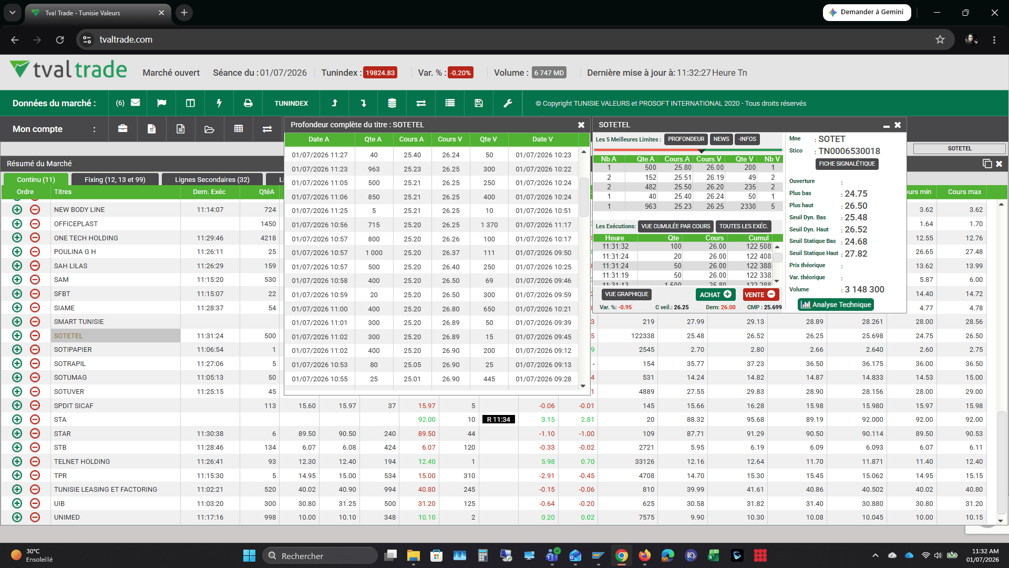Click the market table scrollbar down arrow
Screen dimensions: 1009x568
click(x=1001, y=521)
